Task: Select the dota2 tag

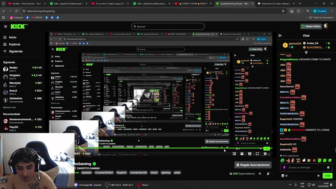Action: [154, 172]
